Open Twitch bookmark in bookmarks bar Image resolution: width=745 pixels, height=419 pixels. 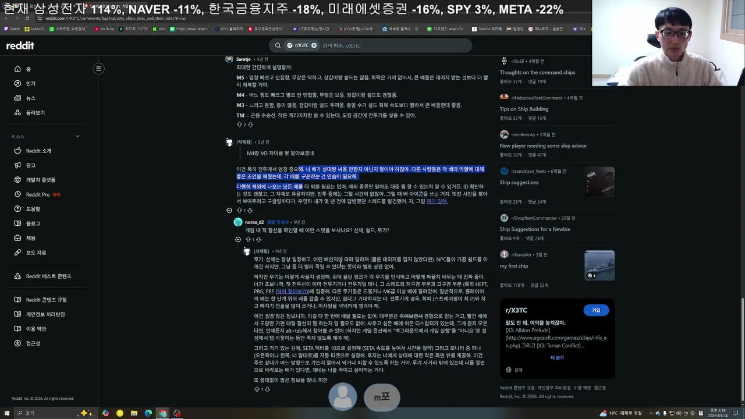click(12, 29)
